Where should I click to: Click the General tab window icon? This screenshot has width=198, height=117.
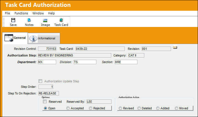pos(9,38)
